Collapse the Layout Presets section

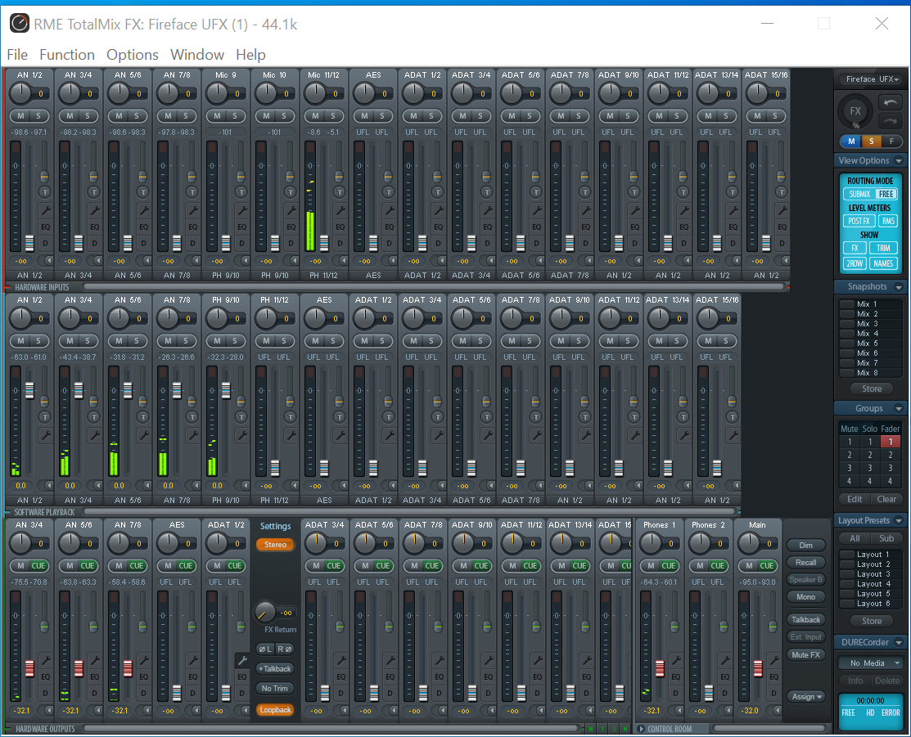point(899,521)
